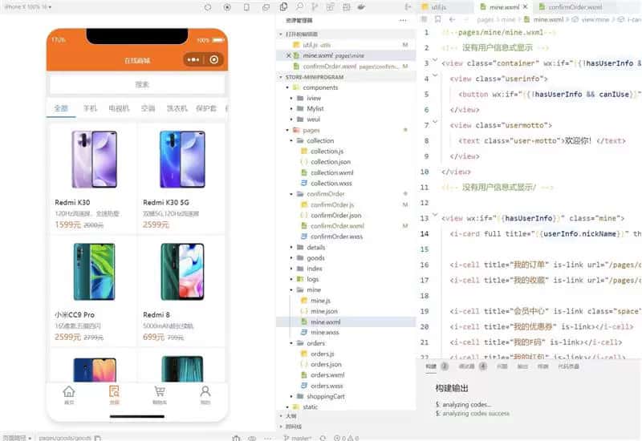The image size is (642, 441).
Task: Collapse the STORE-MINIPROGRAM section
Action: [315, 77]
